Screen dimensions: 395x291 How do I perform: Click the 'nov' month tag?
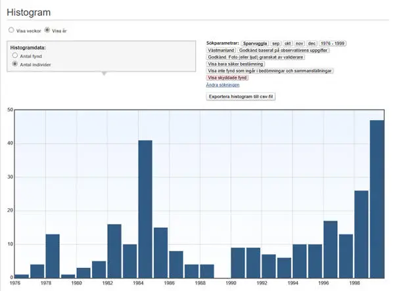[x=300, y=43]
